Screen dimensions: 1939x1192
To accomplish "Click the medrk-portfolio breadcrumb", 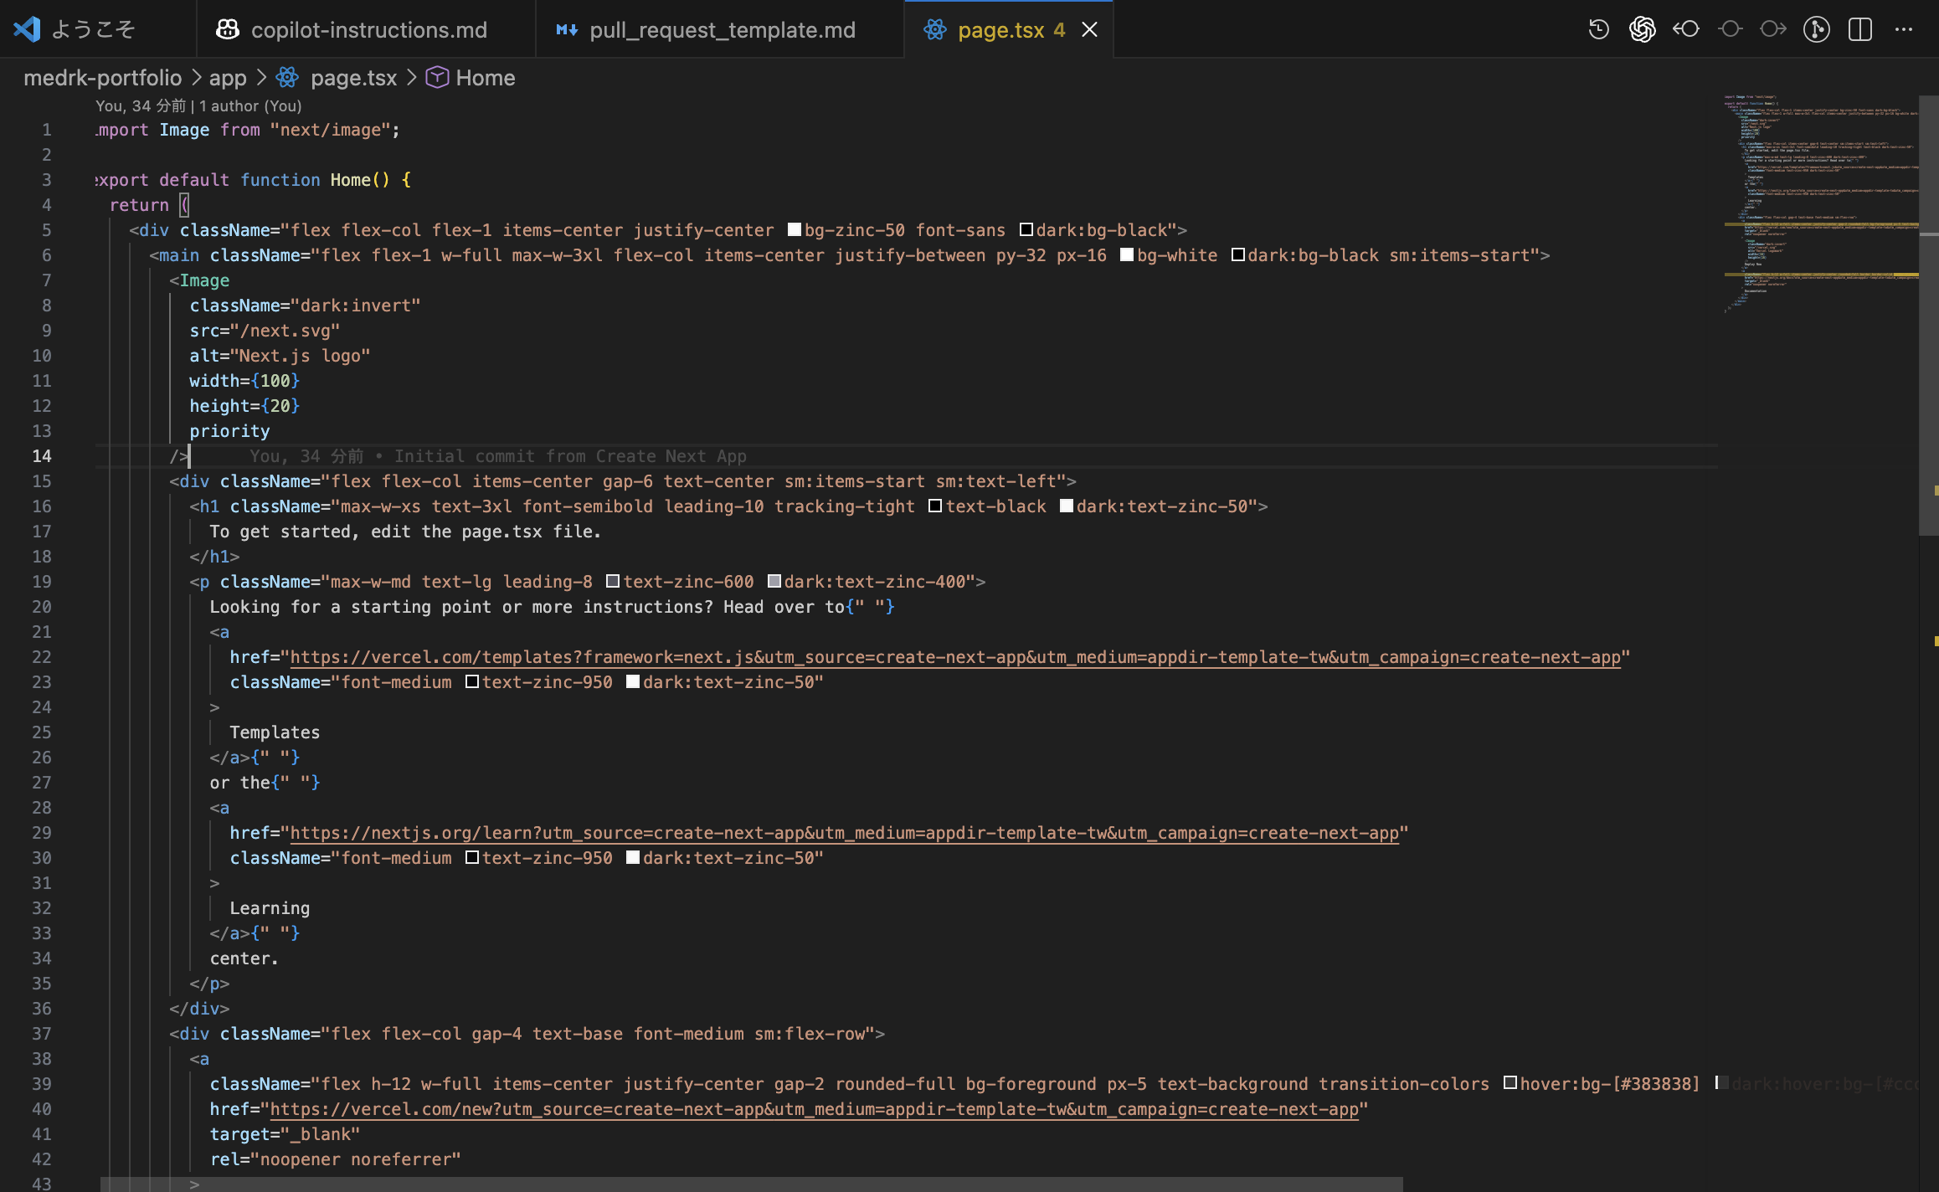I will [x=102, y=78].
